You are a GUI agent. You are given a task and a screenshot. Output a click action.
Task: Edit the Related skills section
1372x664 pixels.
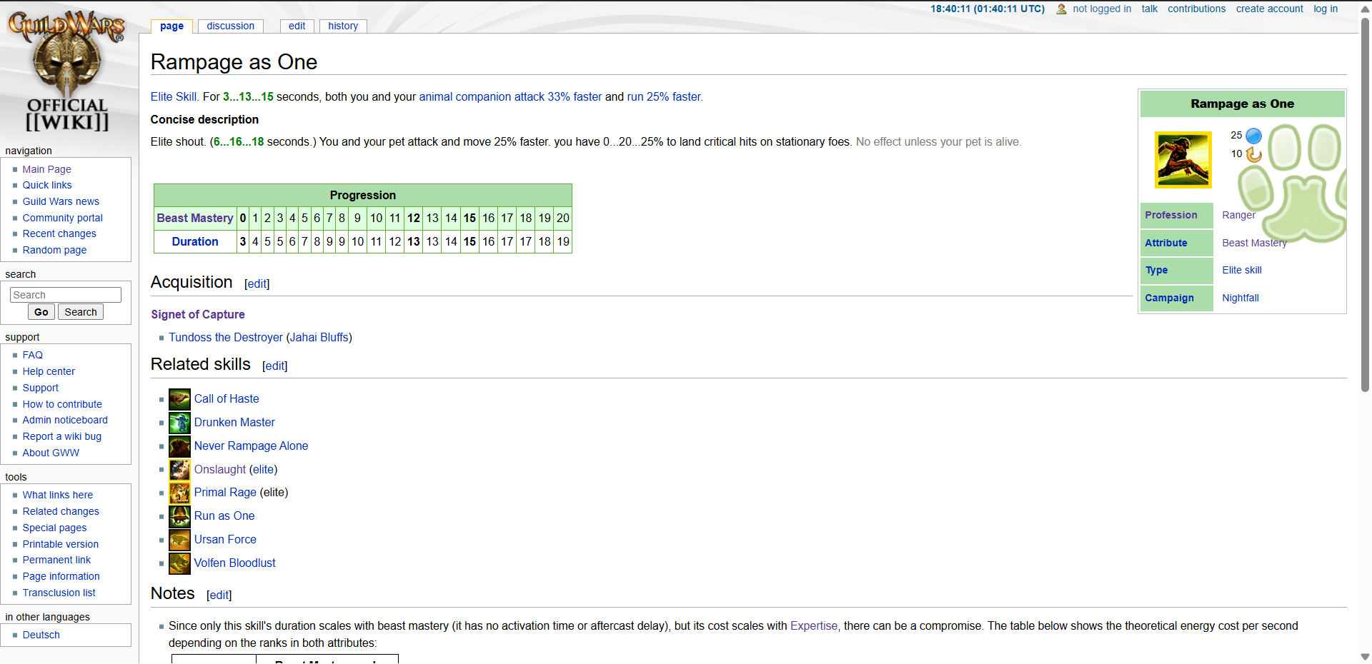[274, 366]
